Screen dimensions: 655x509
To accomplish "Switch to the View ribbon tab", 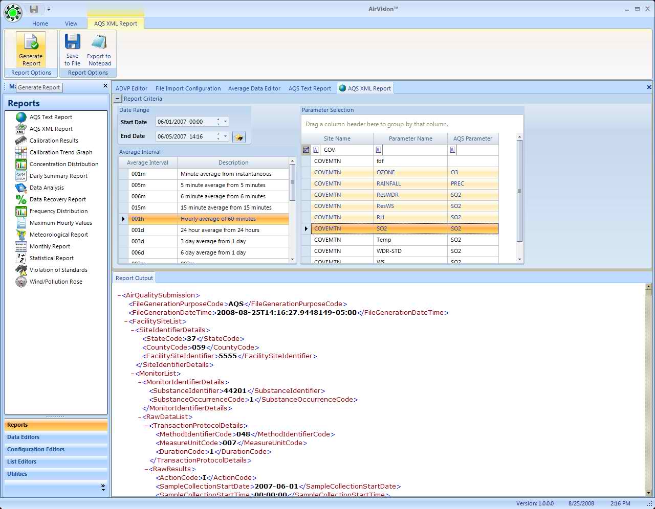I will [71, 24].
